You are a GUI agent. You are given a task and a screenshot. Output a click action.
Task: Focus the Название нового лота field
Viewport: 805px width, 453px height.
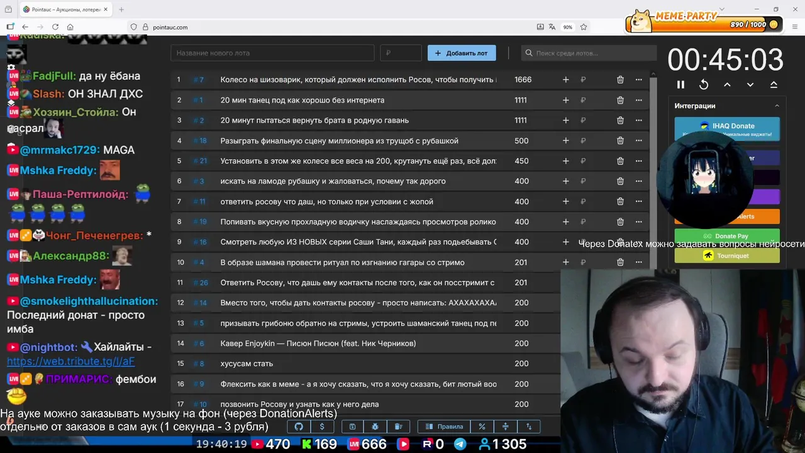click(x=272, y=53)
